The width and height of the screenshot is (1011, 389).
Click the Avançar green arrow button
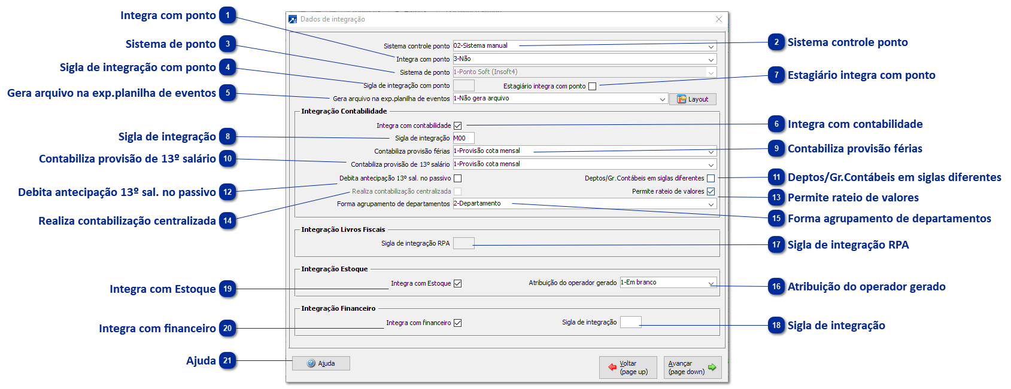pos(692,367)
